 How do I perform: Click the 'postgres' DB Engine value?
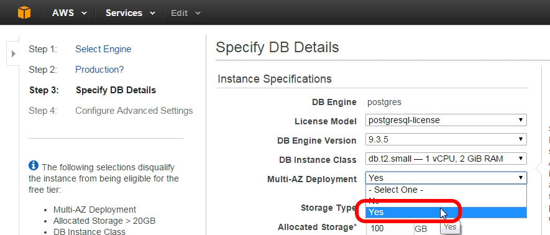(384, 103)
